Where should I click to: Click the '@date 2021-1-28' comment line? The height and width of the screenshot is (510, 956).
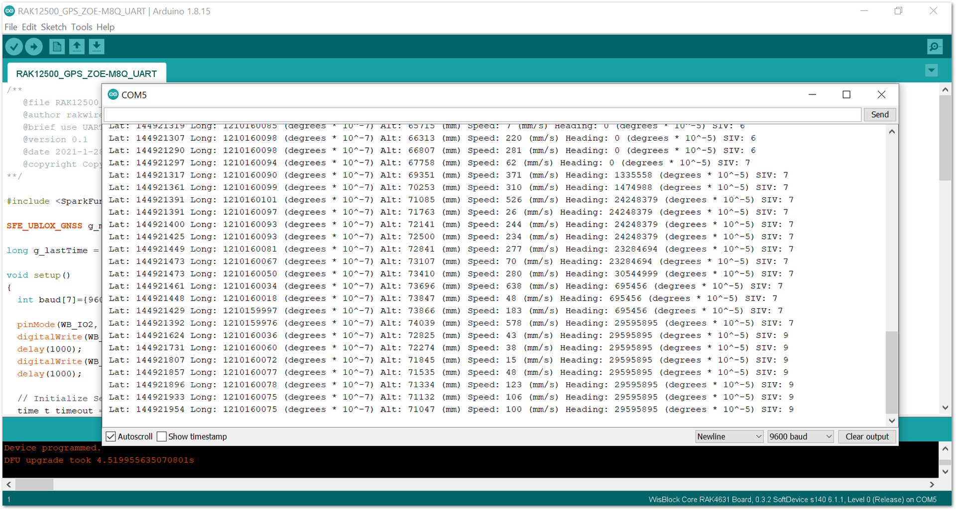coord(62,152)
